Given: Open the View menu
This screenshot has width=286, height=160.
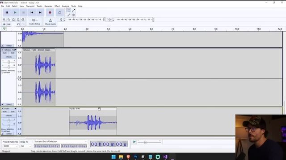Looking at the screenshot, I should click(x=22, y=6).
